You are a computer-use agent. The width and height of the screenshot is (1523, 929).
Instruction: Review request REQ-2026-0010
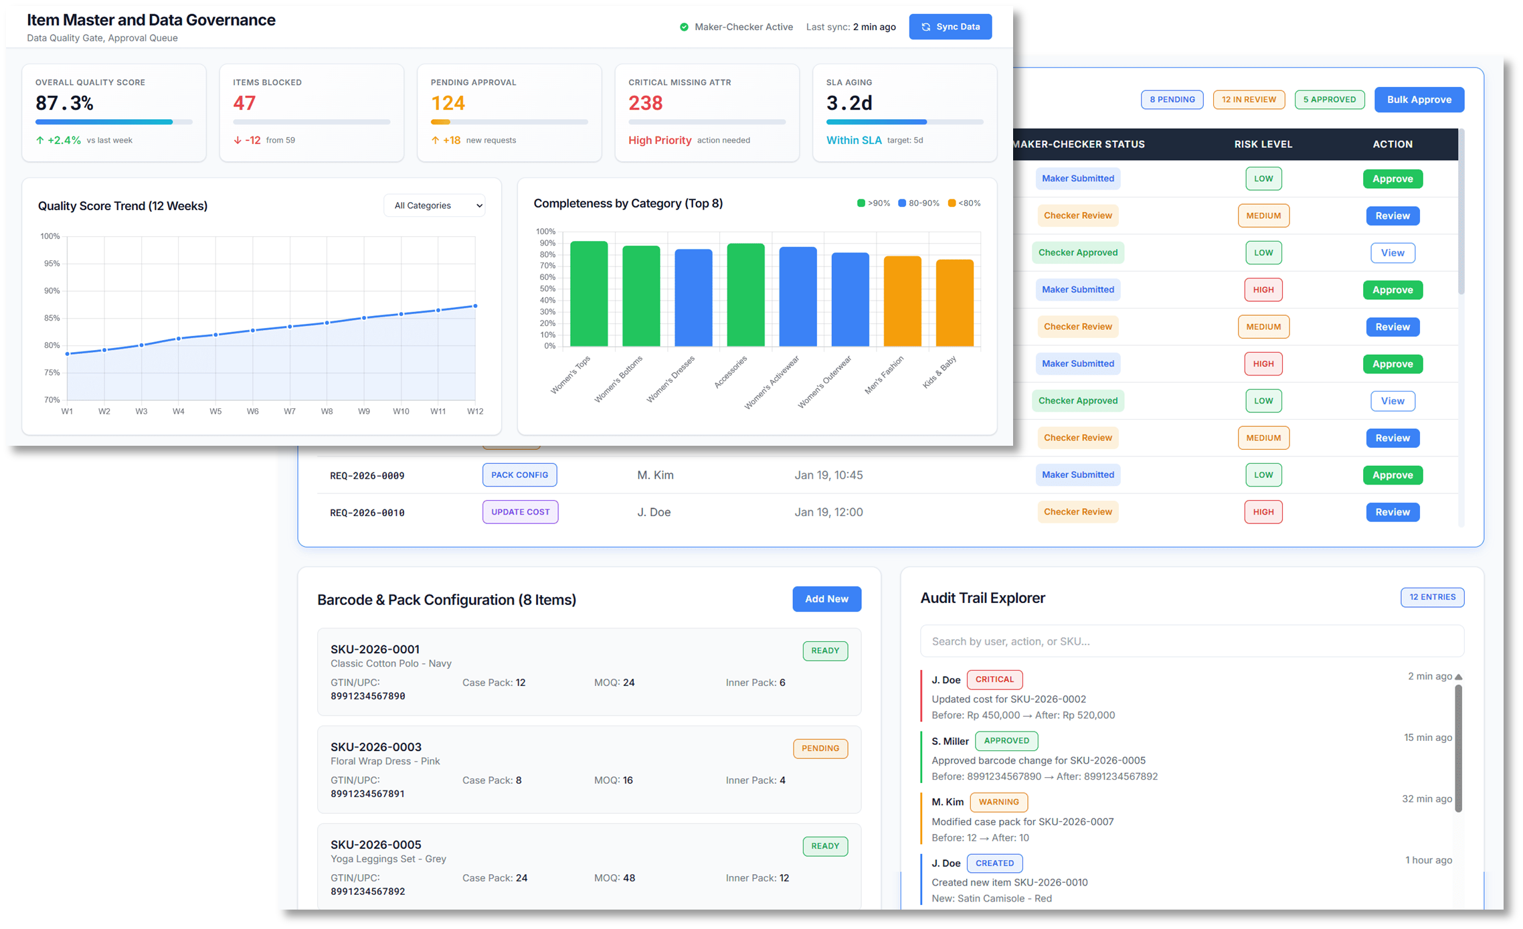[x=1393, y=511]
